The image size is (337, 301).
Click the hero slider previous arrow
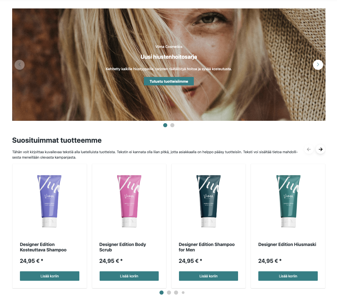click(x=20, y=65)
